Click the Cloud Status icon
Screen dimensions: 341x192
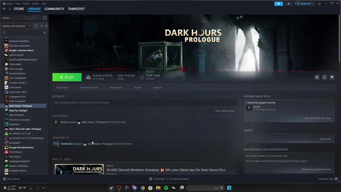88,77
